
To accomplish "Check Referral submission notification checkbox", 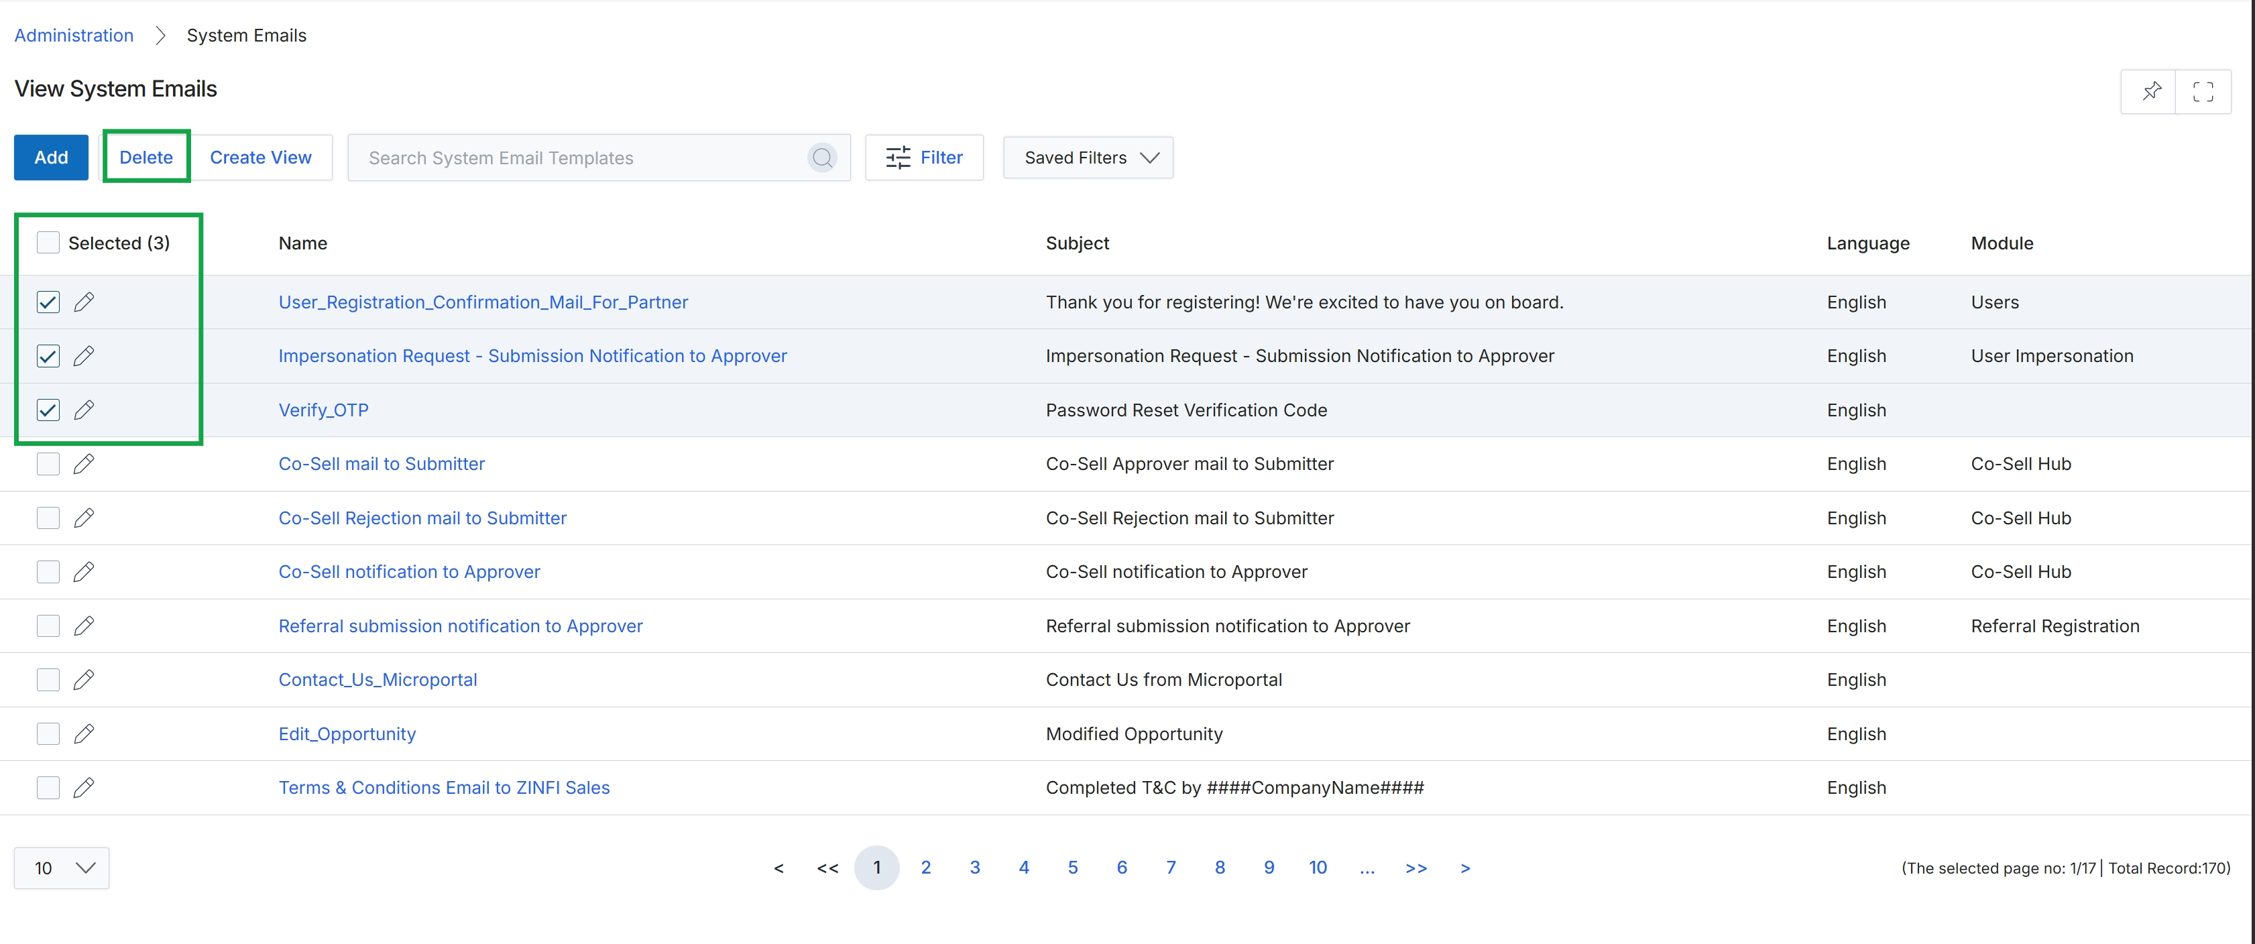I will [48, 626].
